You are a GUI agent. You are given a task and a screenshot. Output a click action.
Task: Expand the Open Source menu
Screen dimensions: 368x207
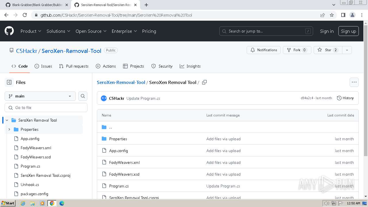click(91, 31)
